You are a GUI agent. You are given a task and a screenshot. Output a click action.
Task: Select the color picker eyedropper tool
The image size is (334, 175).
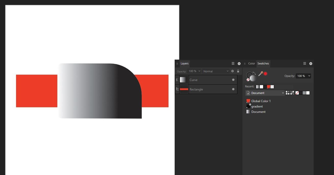[261, 74]
